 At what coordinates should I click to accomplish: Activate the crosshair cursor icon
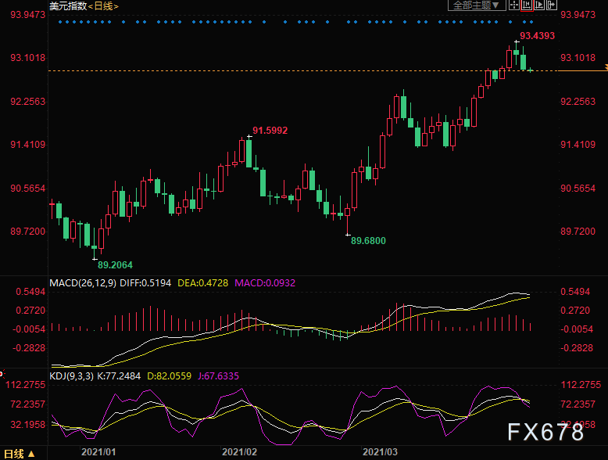point(514,5)
